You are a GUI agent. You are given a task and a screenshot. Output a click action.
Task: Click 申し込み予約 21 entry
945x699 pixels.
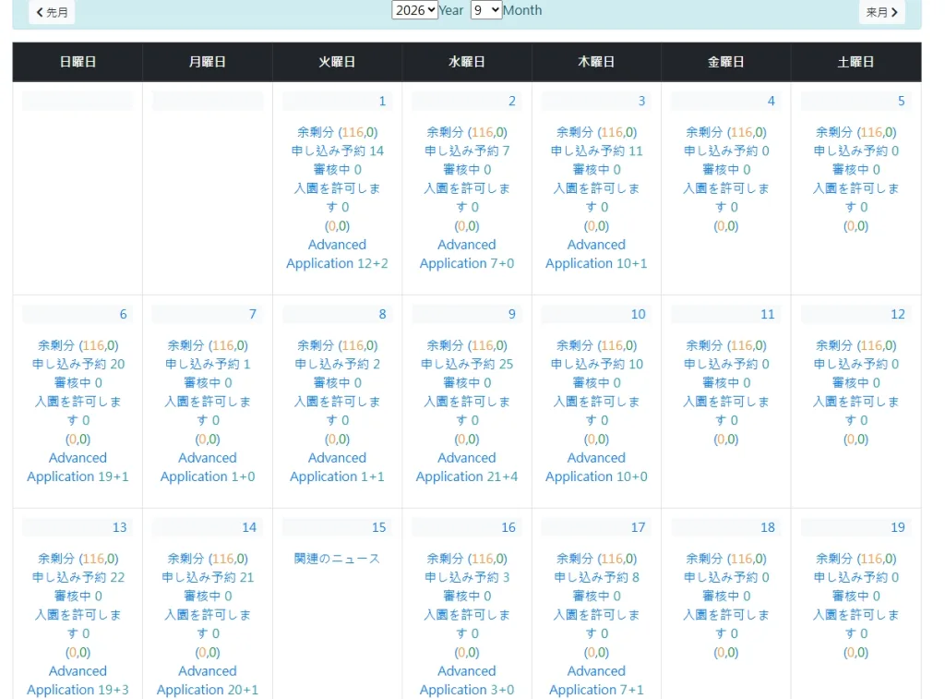coord(208,577)
